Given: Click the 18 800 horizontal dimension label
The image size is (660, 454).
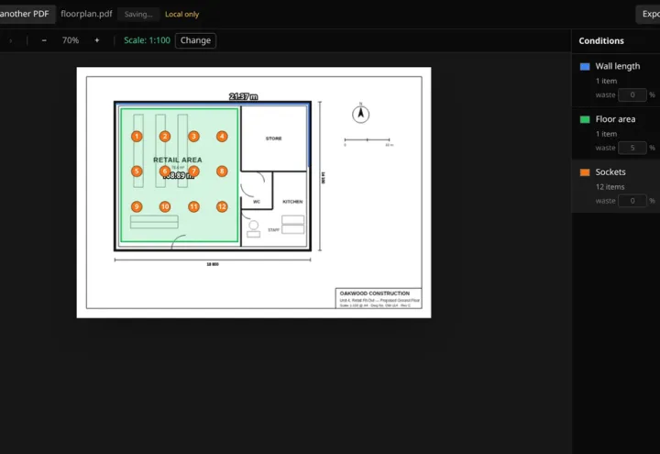Looking at the screenshot, I should coord(213,264).
